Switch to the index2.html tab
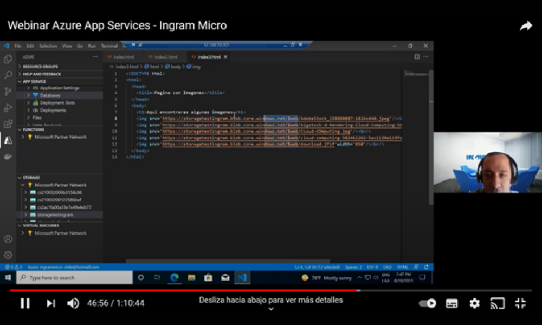The image size is (542, 325). point(165,57)
